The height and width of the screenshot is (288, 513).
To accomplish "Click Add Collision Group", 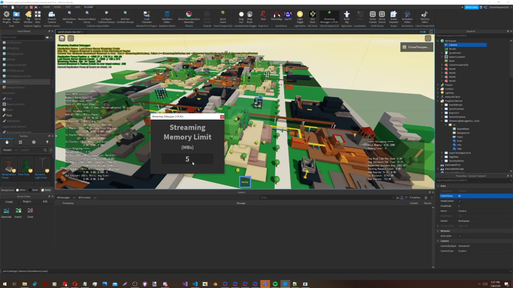I will click(x=69, y=17).
